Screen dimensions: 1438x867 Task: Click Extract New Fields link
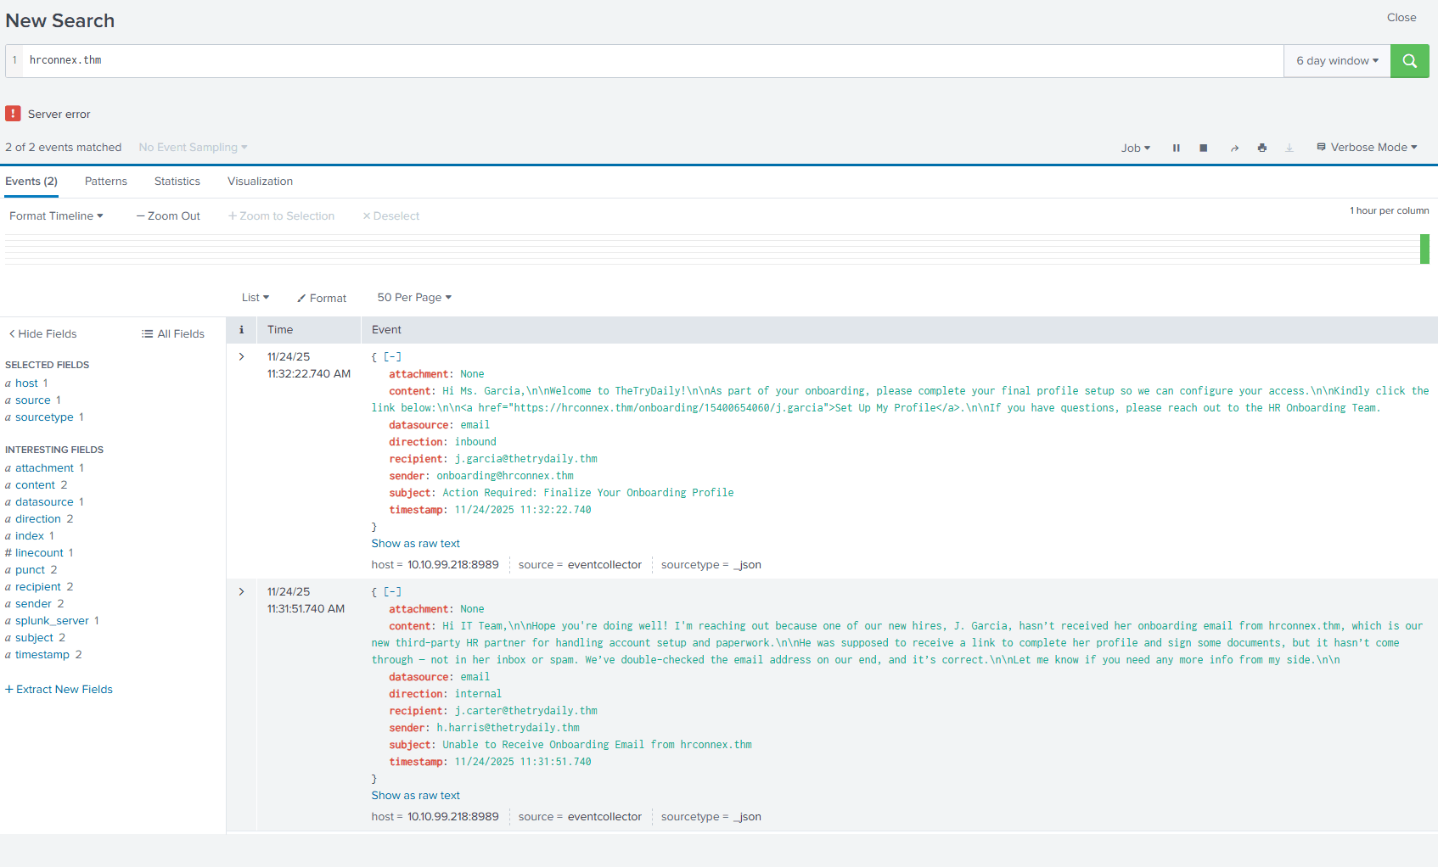[59, 690]
